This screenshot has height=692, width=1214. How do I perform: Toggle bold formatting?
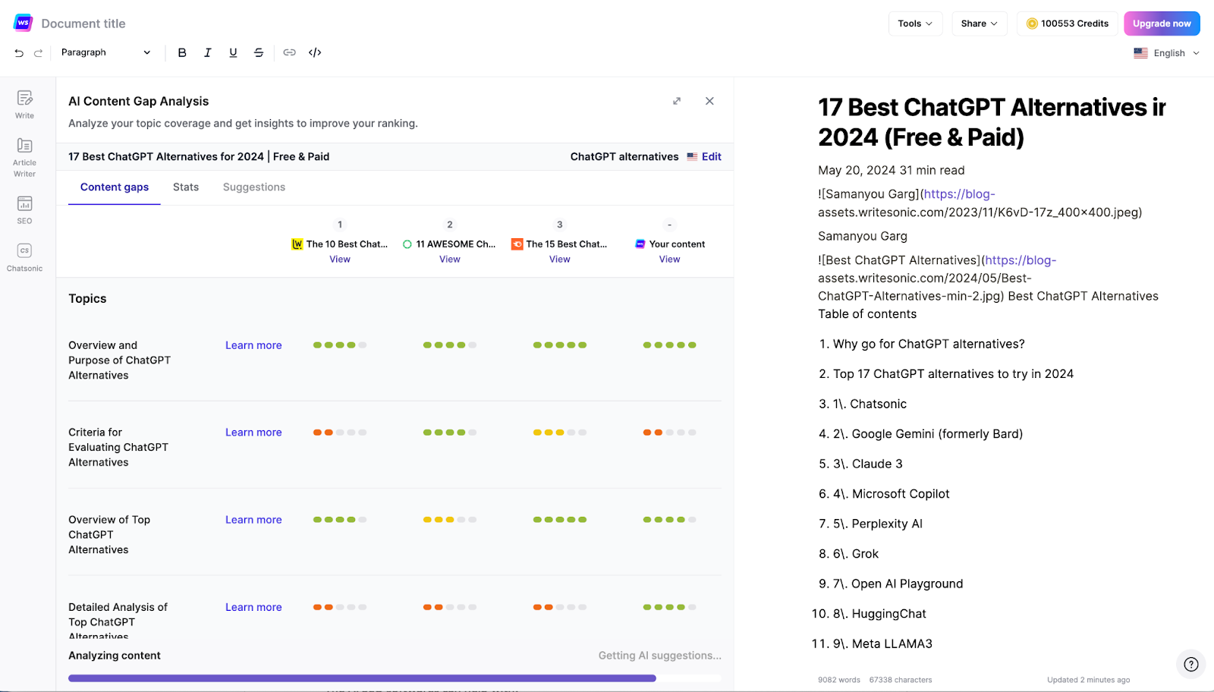pyautogui.click(x=182, y=52)
